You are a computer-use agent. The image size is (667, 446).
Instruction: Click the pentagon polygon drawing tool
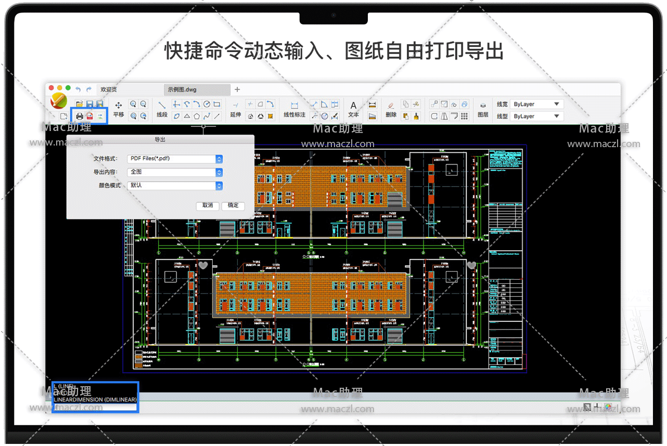[197, 116]
